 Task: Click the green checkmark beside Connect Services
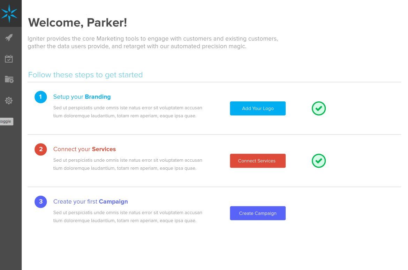coord(319,161)
